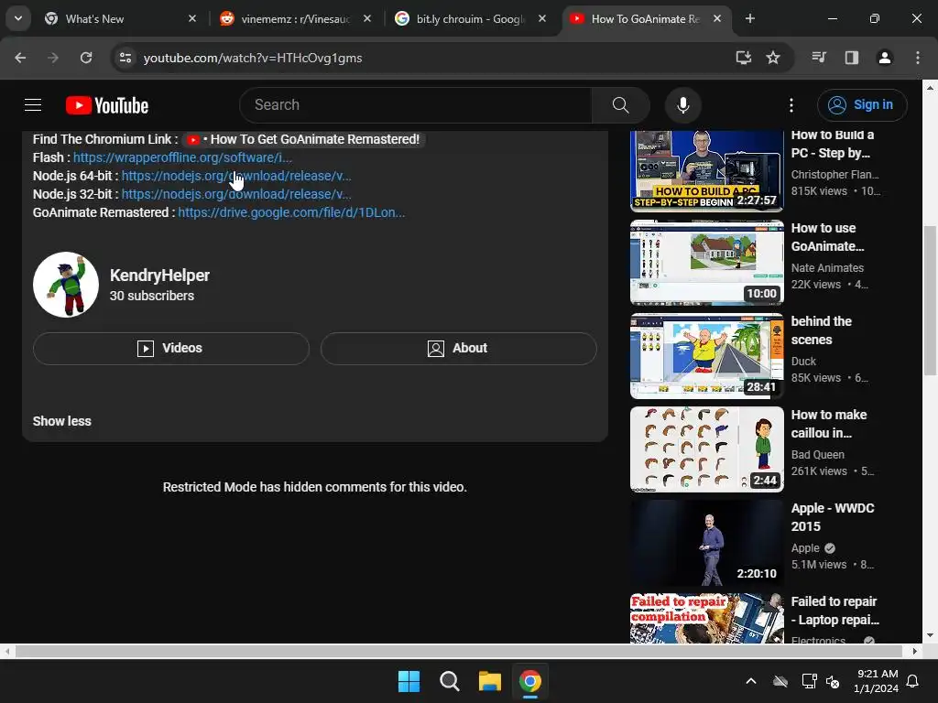Screen dimensions: 938x703
Task: Open Chrome profile avatar menu
Action: tap(884, 58)
